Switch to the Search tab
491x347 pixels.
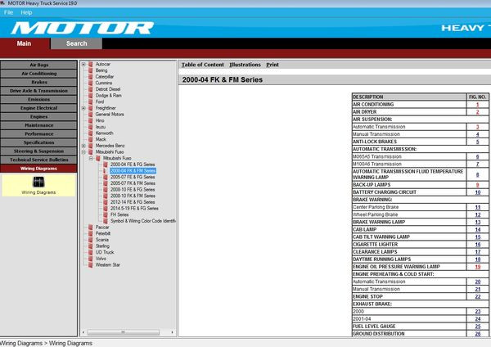tap(76, 43)
